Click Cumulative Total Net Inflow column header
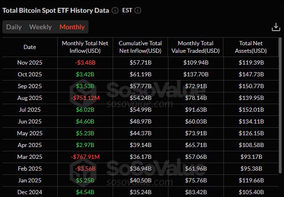Image resolution: width=284 pixels, height=197 pixels. pyautogui.click(x=142, y=47)
